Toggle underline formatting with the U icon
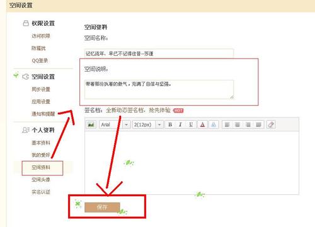This screenshot has width=315, height=227. (191, 125)
